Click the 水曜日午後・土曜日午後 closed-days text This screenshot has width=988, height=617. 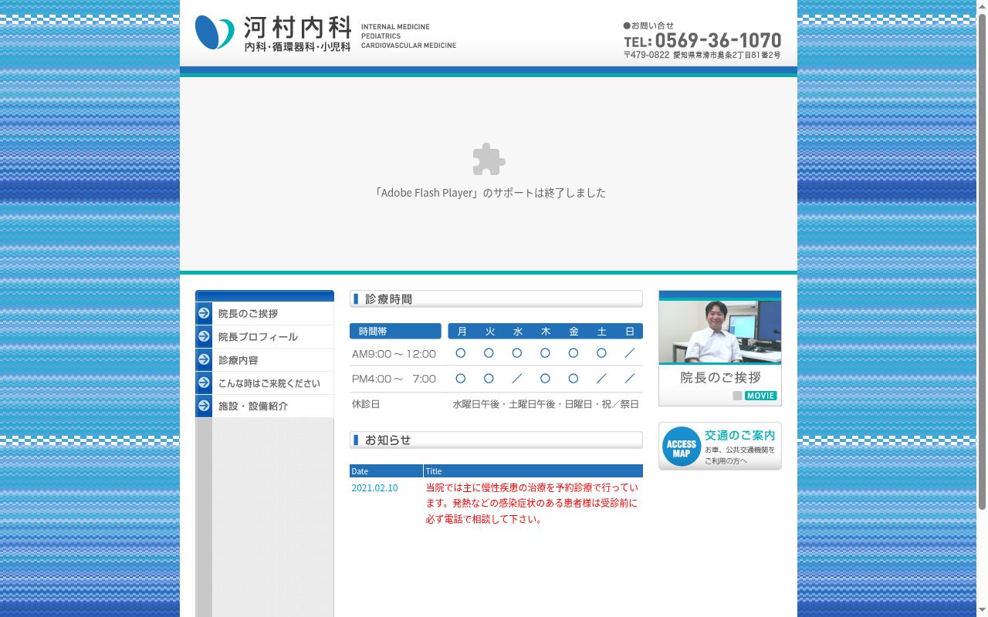click(x=546, y=404)
